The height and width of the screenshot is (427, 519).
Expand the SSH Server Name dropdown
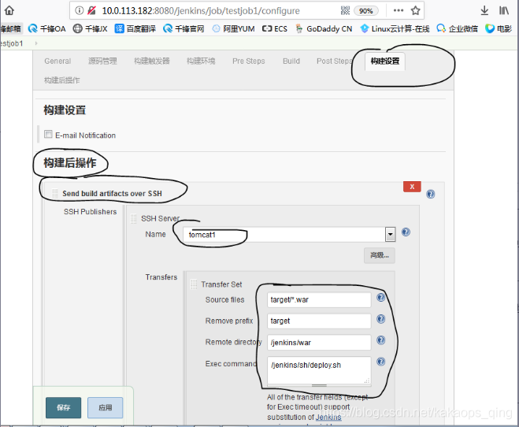(389, 235)
